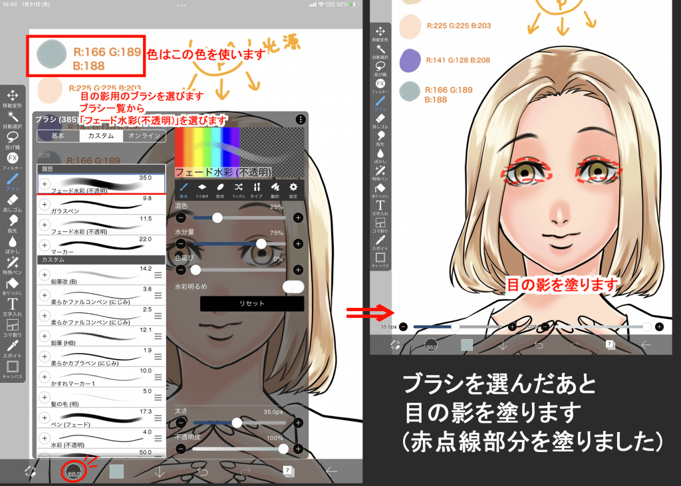Select the 投げ縄 lasso in right screenshot

click(380, 68)
